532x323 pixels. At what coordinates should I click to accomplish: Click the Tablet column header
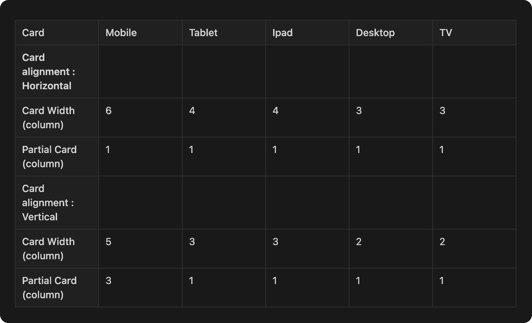coord(224,33)
